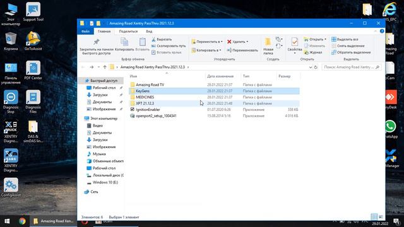This screenshot has height=227, width=404.
Task: Copy the path with Скопировать путь
Action: coord(169,46)
